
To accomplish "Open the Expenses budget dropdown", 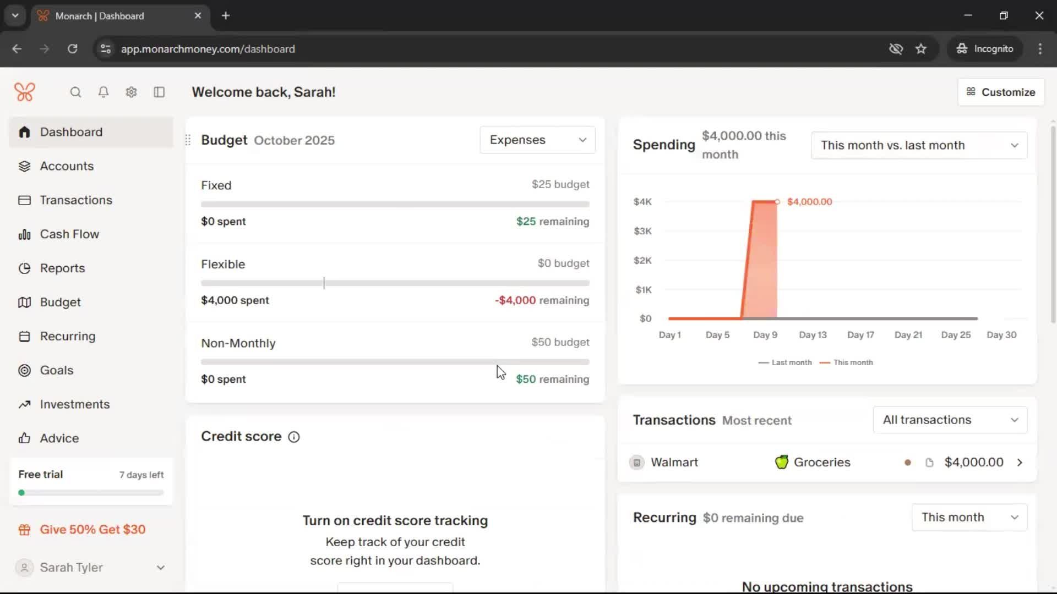I will (x=537, y=140).
